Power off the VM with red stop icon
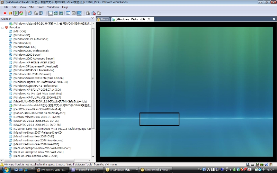 (x=5, y=13)
